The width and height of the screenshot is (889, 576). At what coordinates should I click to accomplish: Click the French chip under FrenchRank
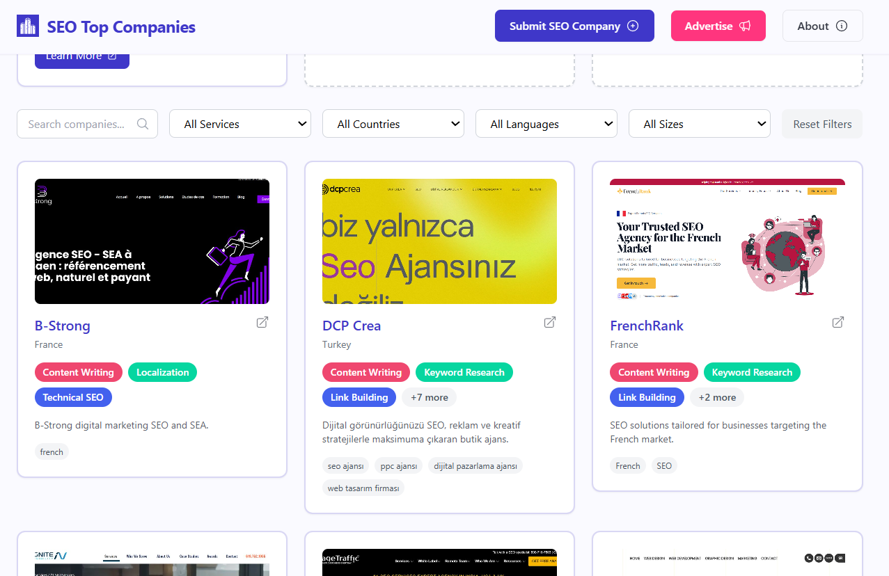point(628,466)
